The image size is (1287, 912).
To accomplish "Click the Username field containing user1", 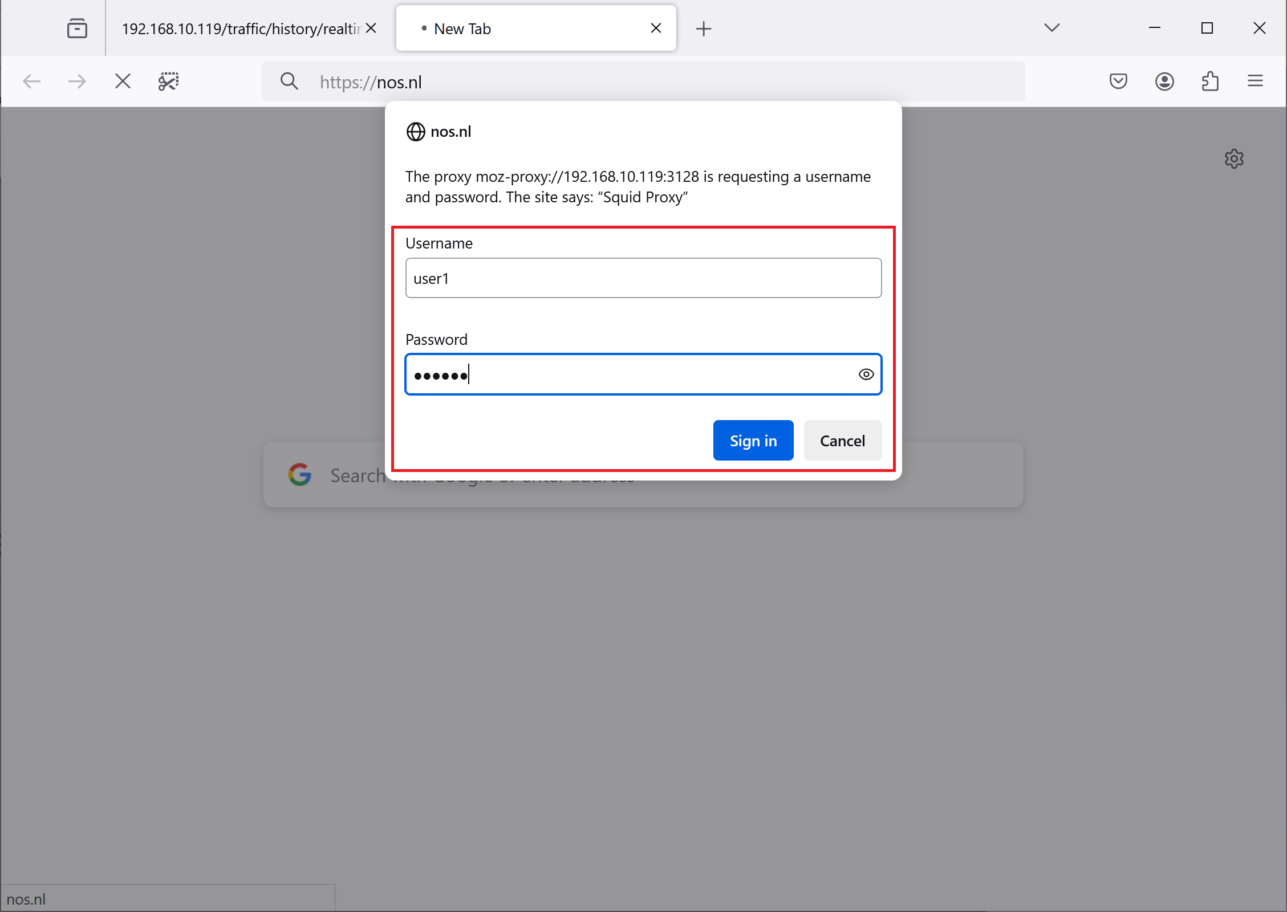I will coord(643,278).
